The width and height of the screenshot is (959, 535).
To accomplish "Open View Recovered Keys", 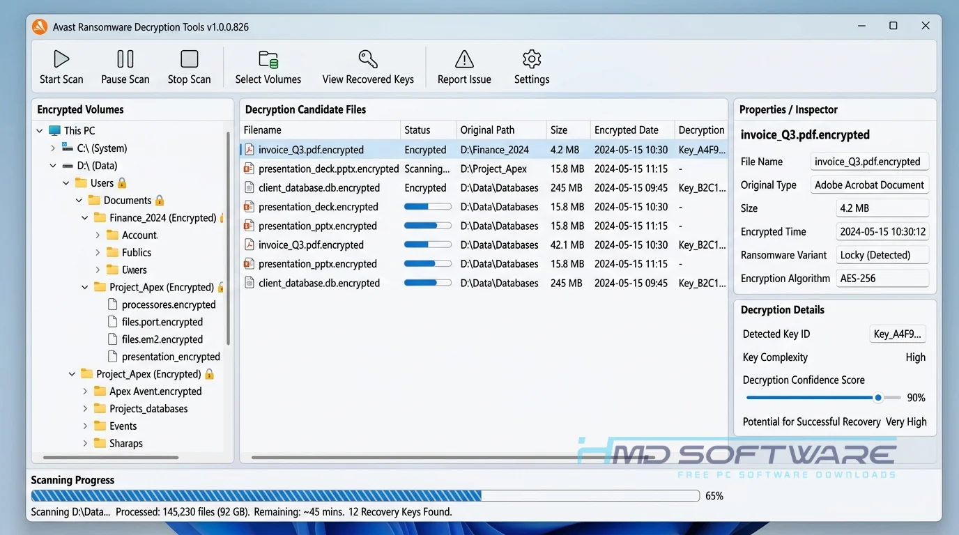I will pyautogui.click(x=368, y=68).
